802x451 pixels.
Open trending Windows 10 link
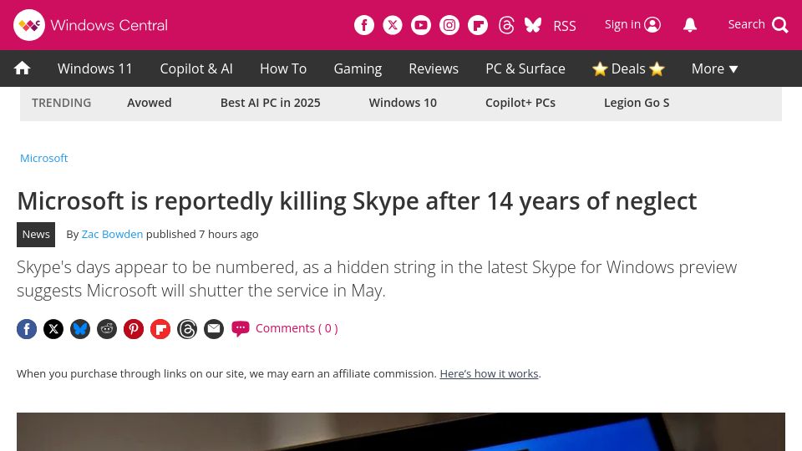click(403, 103)
